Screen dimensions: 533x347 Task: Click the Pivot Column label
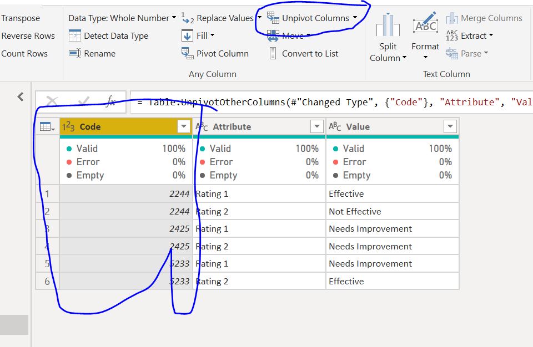point(223,53)
